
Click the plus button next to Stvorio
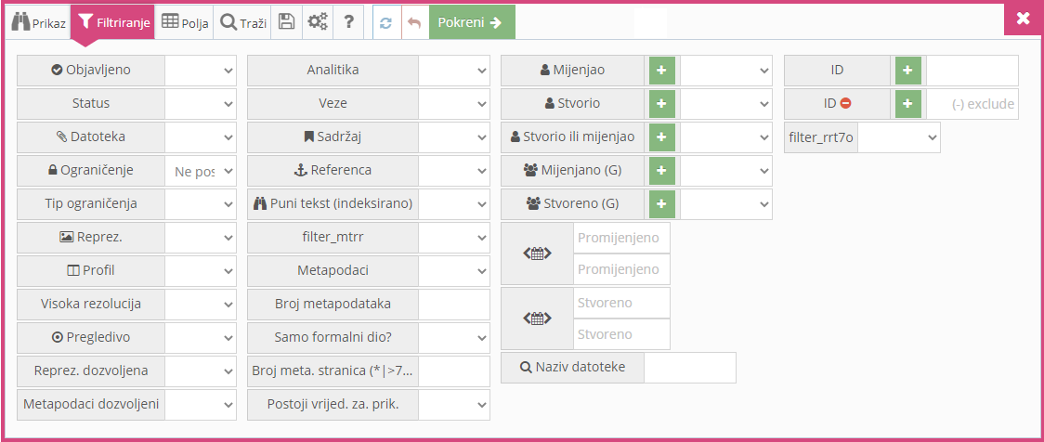tap(661, 104)
